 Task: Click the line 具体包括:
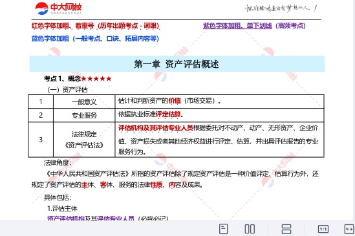58,197
